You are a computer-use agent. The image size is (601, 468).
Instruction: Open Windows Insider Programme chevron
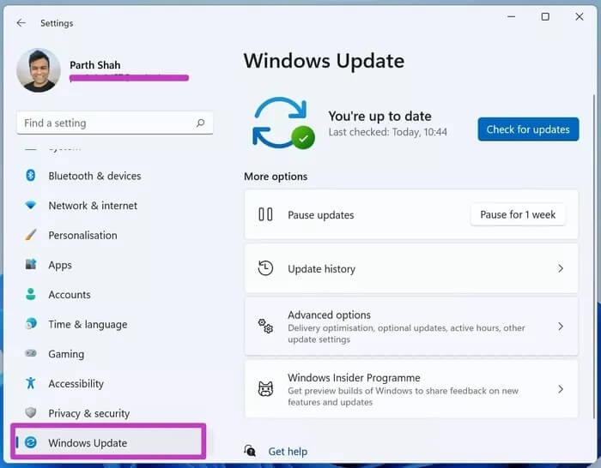point(561,389)
